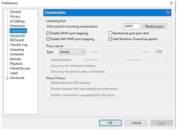Focus the incoming port number field

132,26
